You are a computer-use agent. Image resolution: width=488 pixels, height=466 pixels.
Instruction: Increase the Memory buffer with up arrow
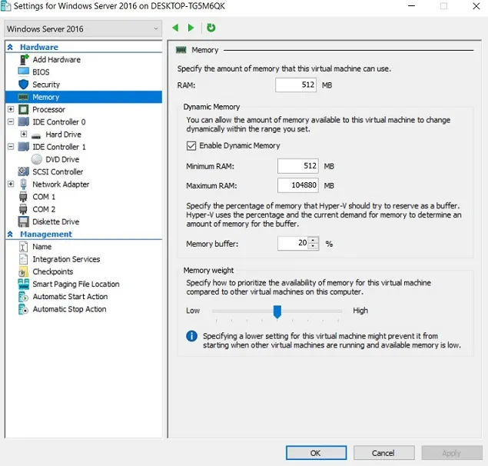[313, 240]
